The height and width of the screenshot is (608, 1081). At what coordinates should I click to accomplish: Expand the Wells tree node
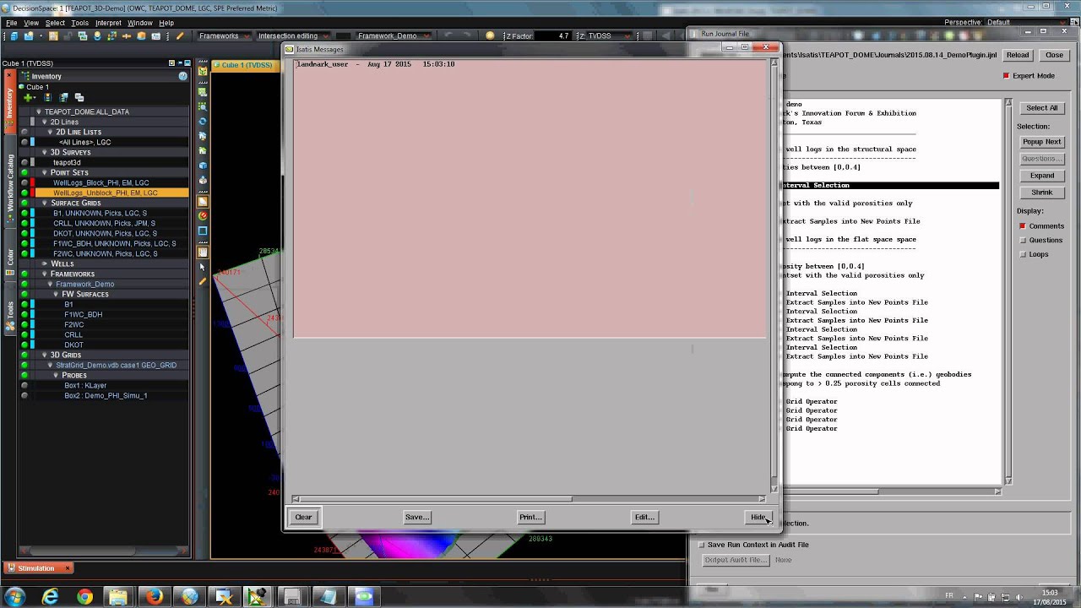(44, 263)
